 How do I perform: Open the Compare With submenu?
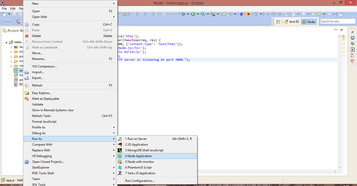pos(71,145)
